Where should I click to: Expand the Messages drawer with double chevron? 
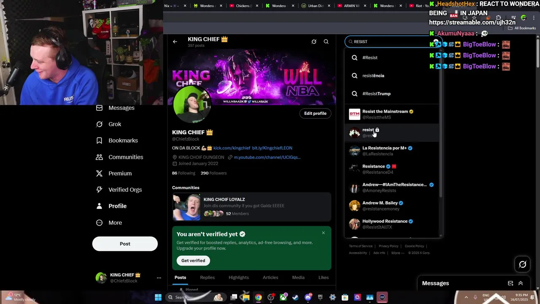click(521, 283)
